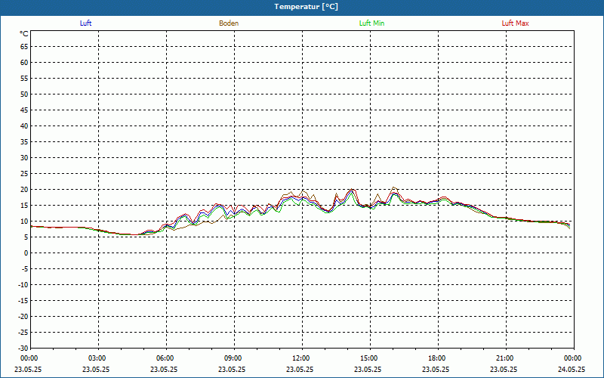
Task: Click the 50 y-axis value
Action: 24,94
